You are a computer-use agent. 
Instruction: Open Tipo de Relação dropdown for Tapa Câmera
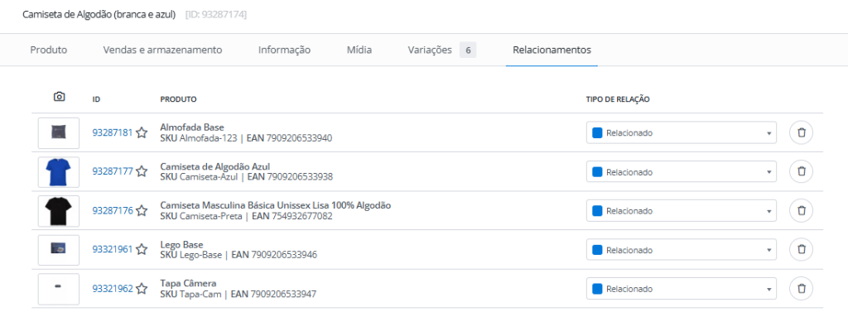pos(682,288)
